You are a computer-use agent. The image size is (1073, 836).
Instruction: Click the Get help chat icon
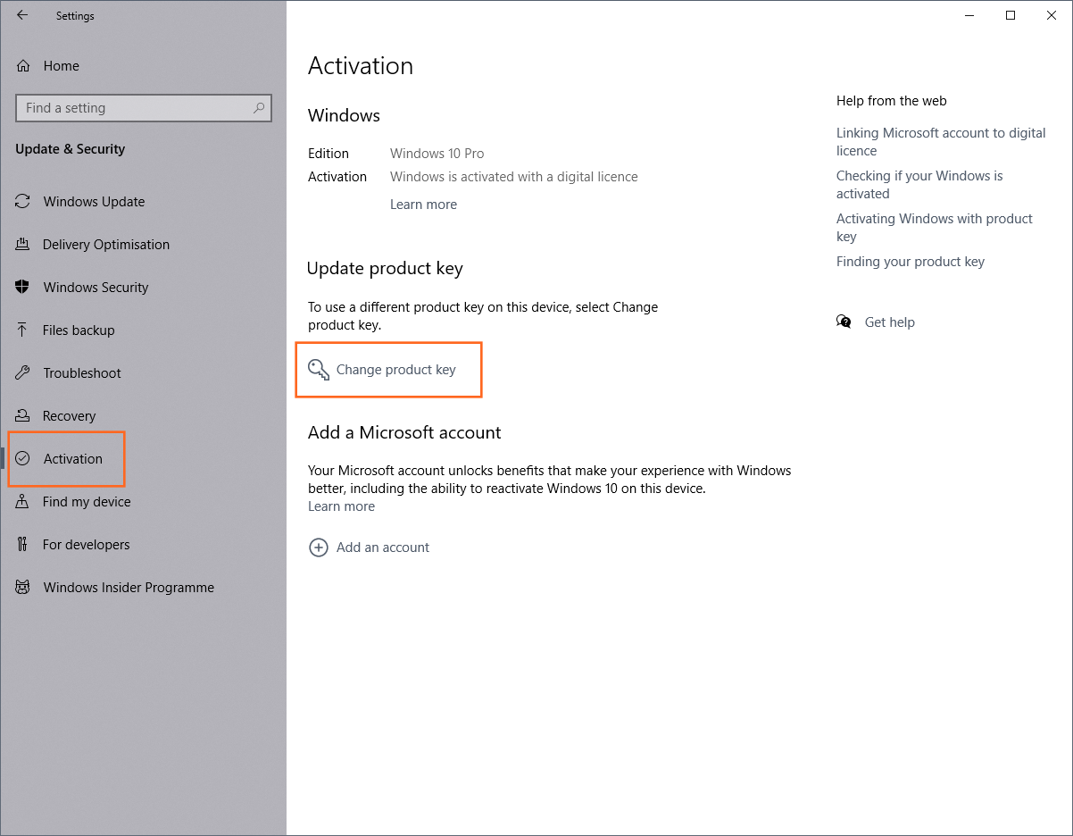tap(844, 322)
